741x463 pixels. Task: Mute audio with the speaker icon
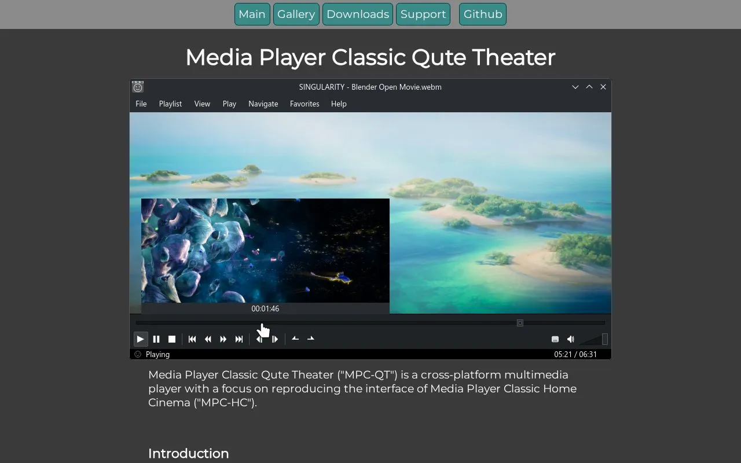571,339
